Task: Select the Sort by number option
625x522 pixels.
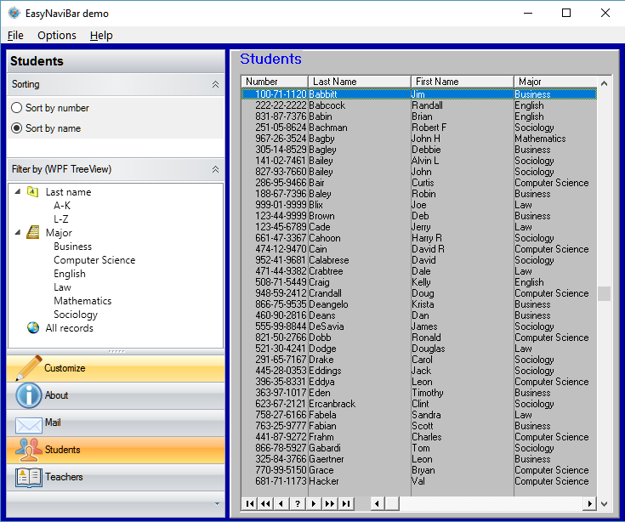Action: click(17, 108)
